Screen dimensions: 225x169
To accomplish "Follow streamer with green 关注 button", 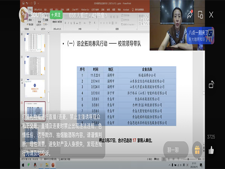I will coord(56,15).
